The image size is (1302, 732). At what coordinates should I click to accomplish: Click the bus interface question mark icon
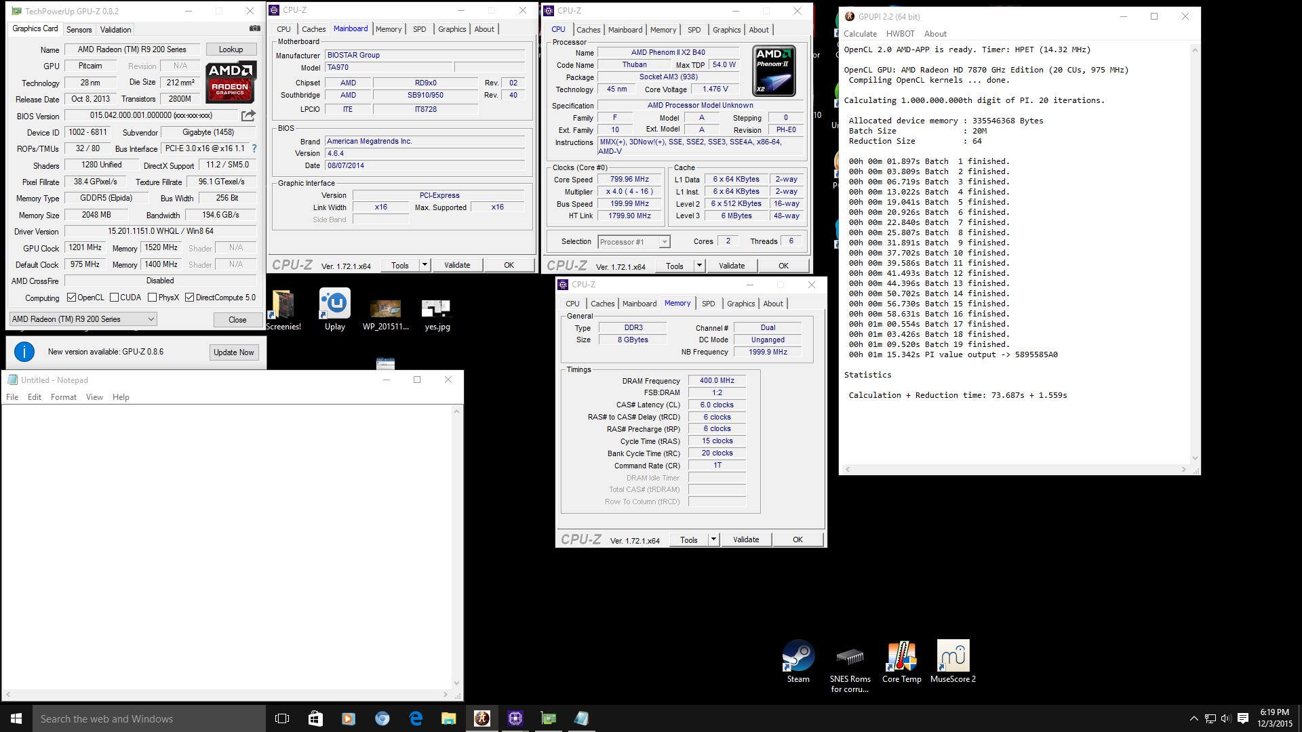pyautogui.click(x=254, y=148)
